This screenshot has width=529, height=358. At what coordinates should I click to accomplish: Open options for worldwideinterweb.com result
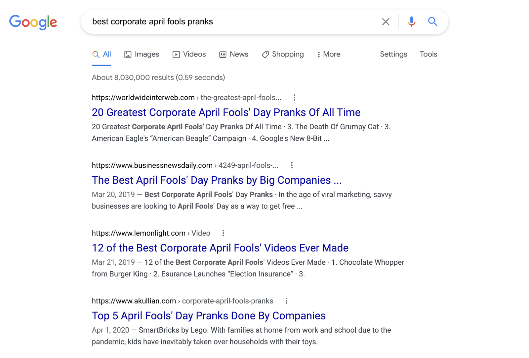294,98
